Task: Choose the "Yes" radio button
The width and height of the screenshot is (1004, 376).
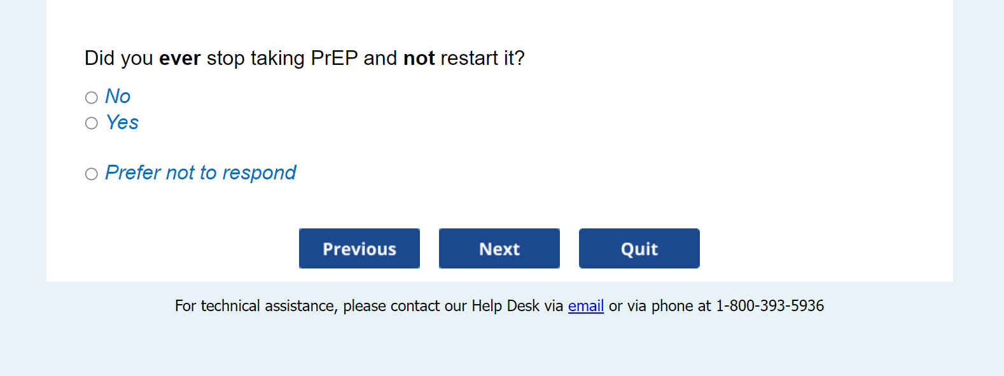Action: click(92, 123)
